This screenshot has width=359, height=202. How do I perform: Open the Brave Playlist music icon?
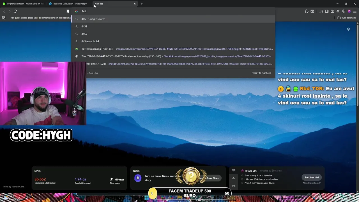(321, 11)
